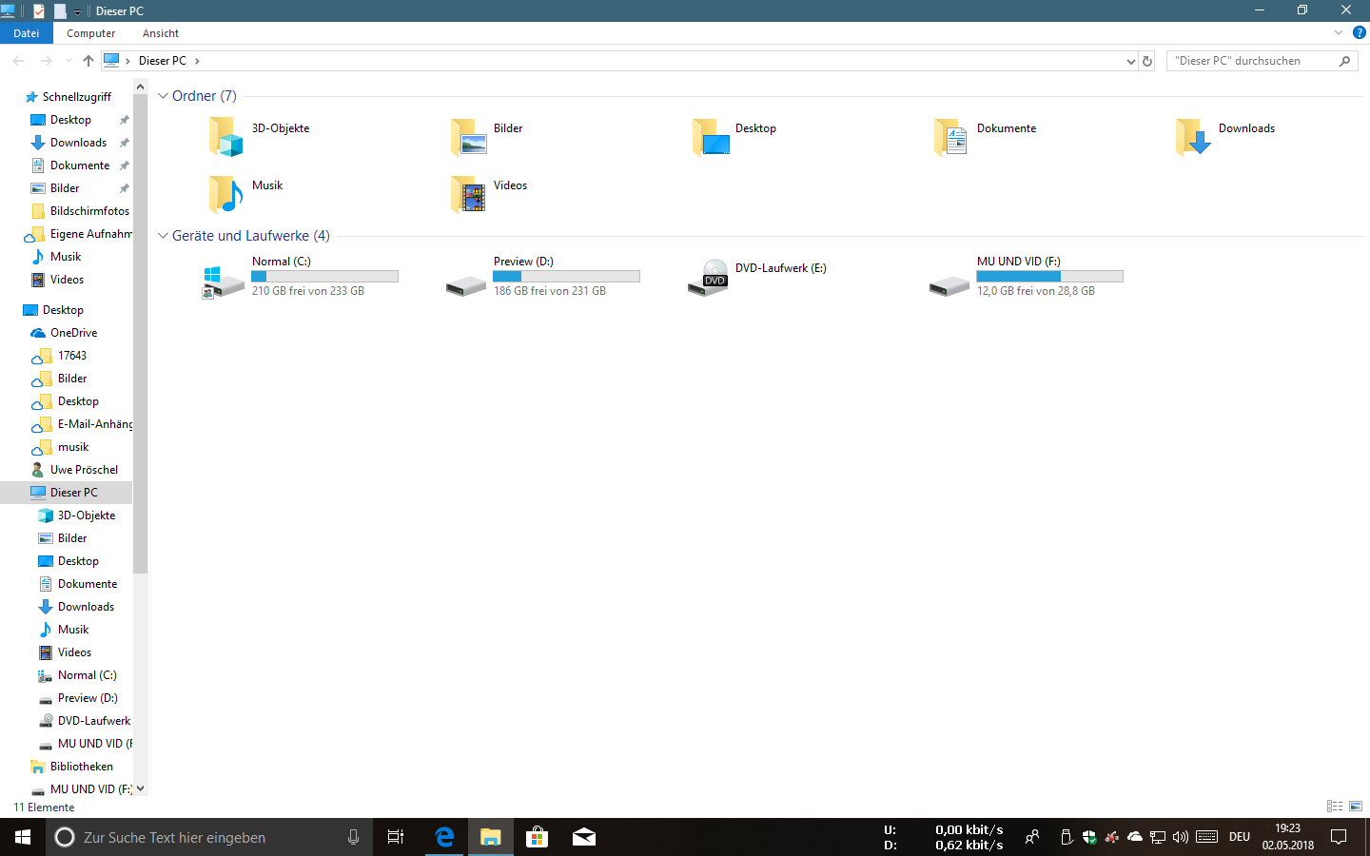Open recent locations dropdown arrow
Image resolution: width=1370 pixels, height=856 pixels.
[x=68, y=61]
